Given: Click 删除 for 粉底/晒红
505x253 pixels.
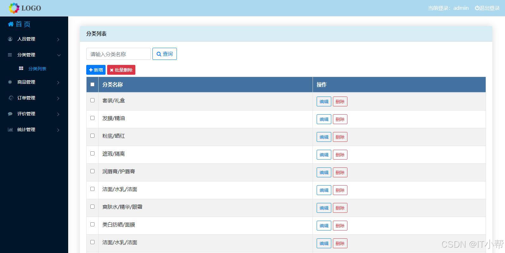Looking at the screenshot, I should coord(340,137).
